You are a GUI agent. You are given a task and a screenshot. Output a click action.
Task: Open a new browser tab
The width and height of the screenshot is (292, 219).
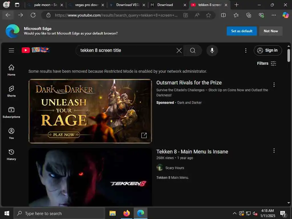click(236, 5)
